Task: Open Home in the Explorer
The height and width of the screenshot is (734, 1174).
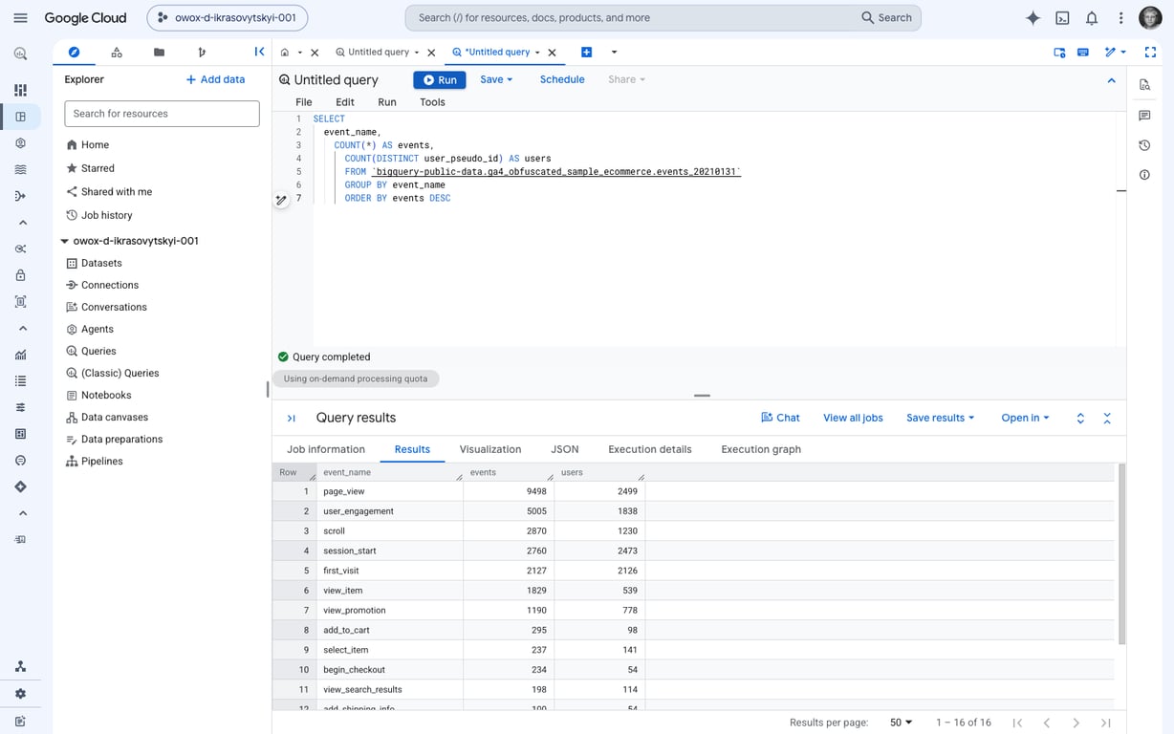Action: pyautogui.click(x=87, y=145)
